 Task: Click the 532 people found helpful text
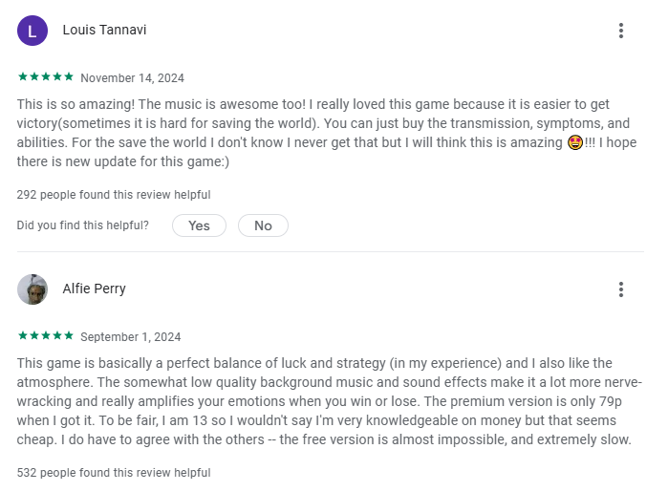pos(114,473)
